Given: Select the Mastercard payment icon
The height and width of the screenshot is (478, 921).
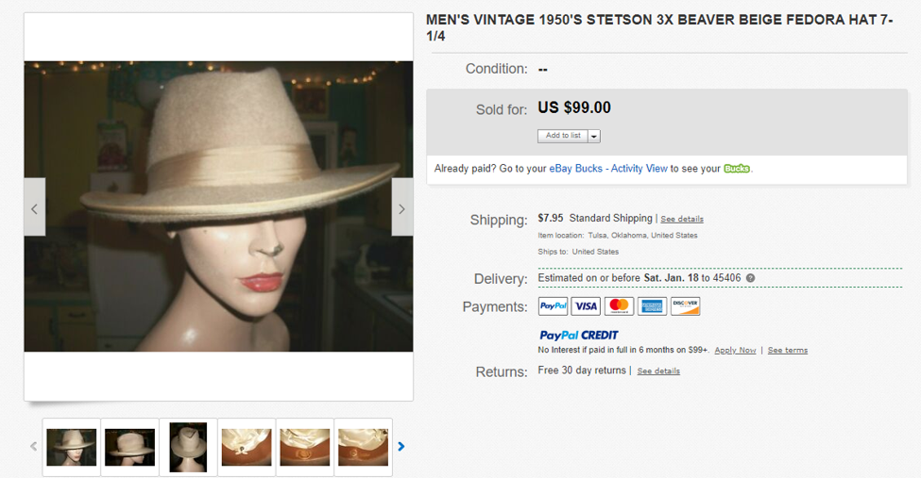Looking at the screenshot, I should click(619, 306).
